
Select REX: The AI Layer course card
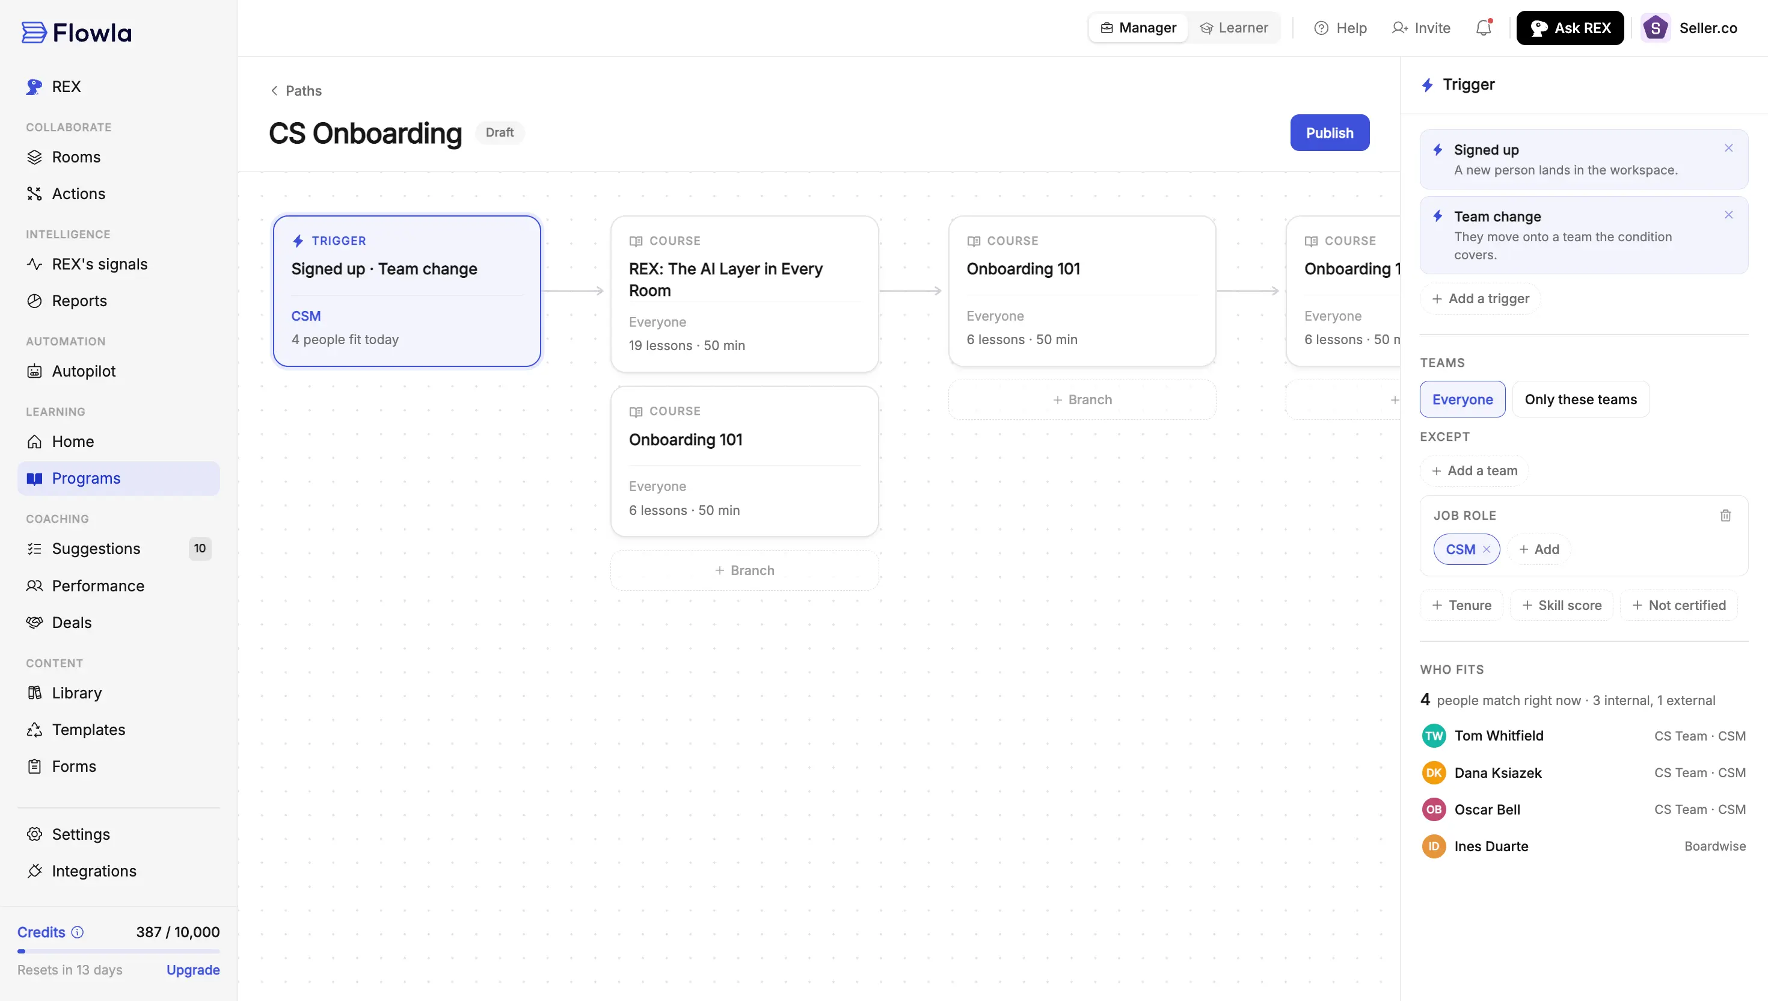[x=744, y=294]
